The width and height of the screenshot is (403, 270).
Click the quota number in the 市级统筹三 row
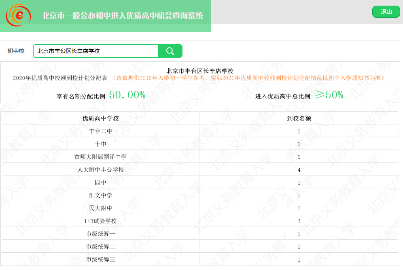click(x=299, y=260)
